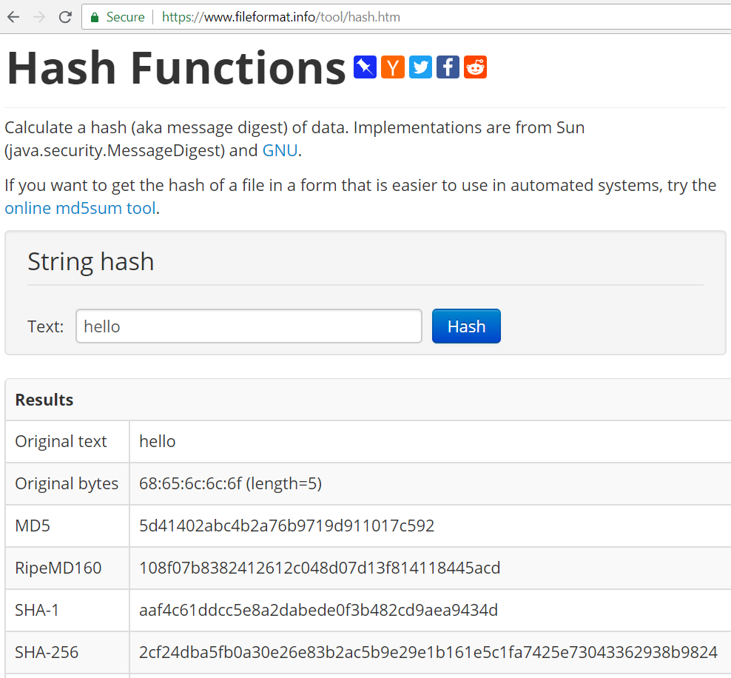731x678 pixels.
Task: Click the green Secure padlock icon
Action: 95,17
